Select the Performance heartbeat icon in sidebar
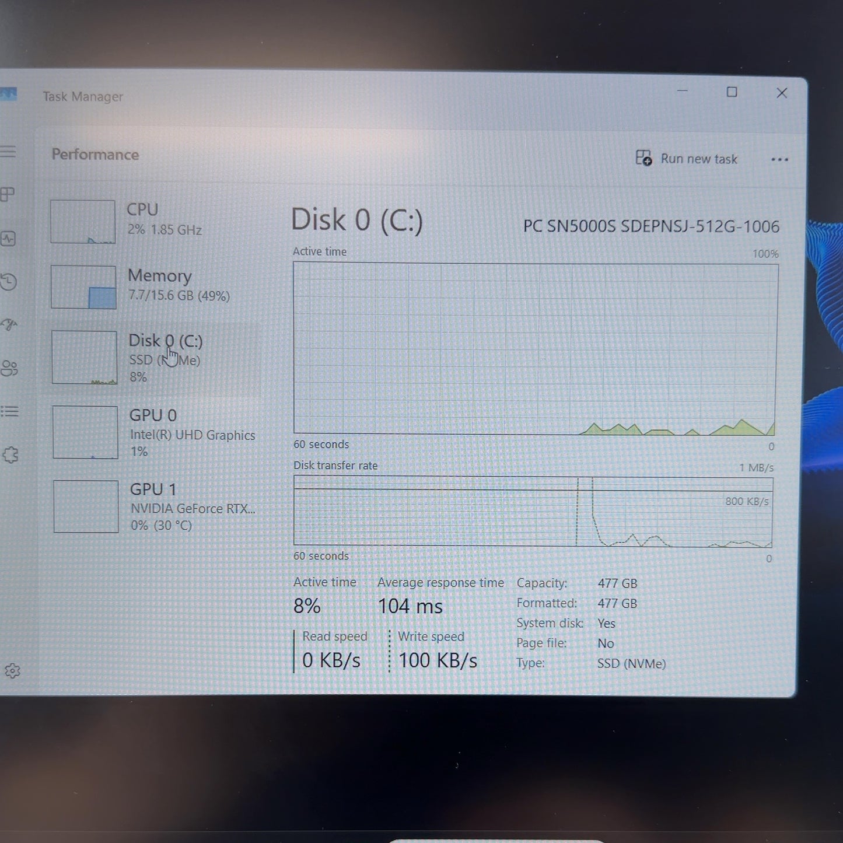The height and width of the screenshot is (843, 843). point(8,239)
